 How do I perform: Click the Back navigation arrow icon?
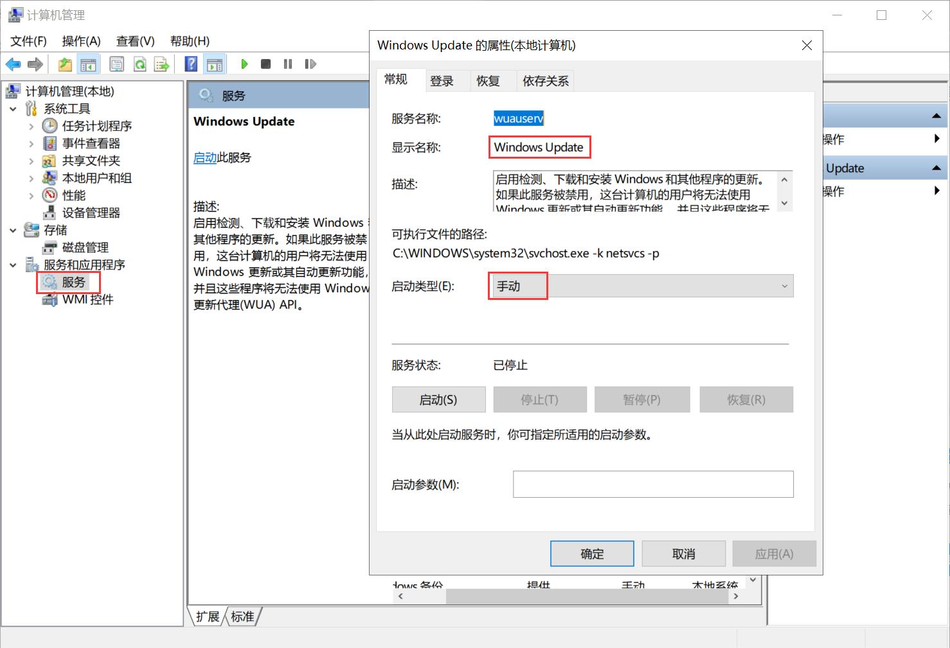pyautogui.click(x=13, y=64)
